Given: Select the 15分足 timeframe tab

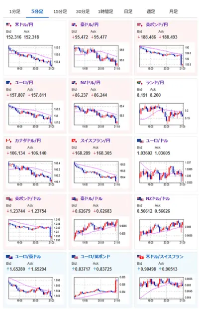Looking at the screenshot, I should pos(60,11).
